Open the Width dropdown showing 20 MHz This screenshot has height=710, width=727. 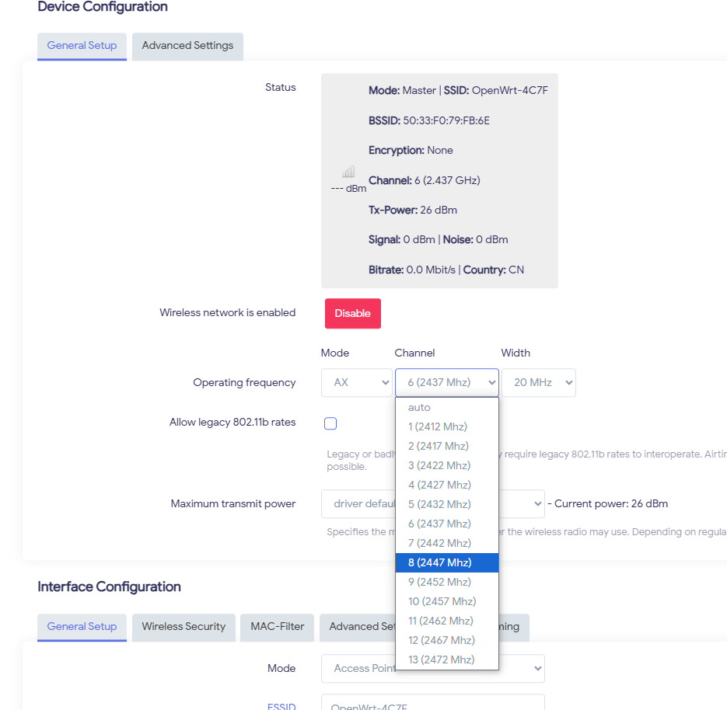[x=539, y=382]
